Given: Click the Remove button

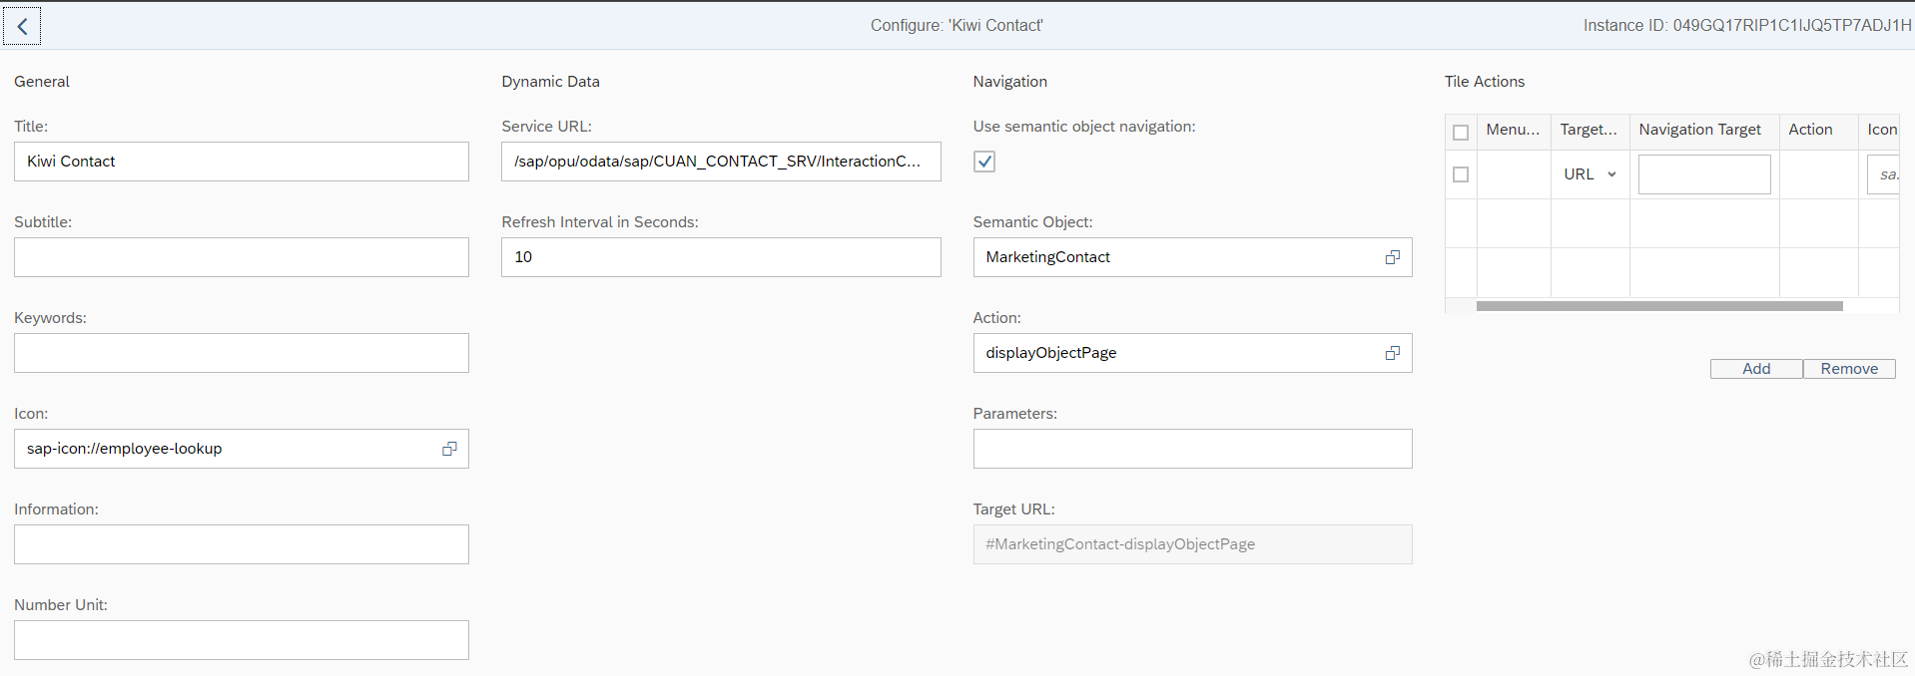Looking at the screenshot, I should (x=1849, y=369).
